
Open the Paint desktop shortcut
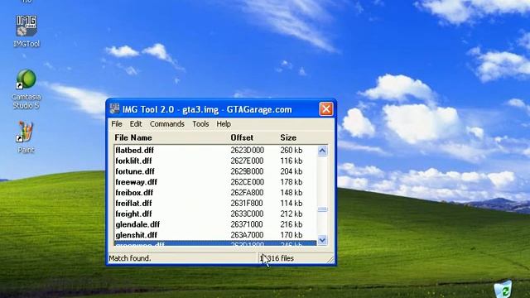(x=26, y=137)
